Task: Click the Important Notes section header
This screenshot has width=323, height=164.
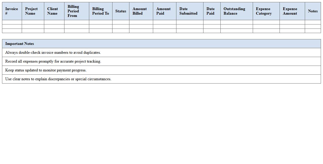Action: 20,43
